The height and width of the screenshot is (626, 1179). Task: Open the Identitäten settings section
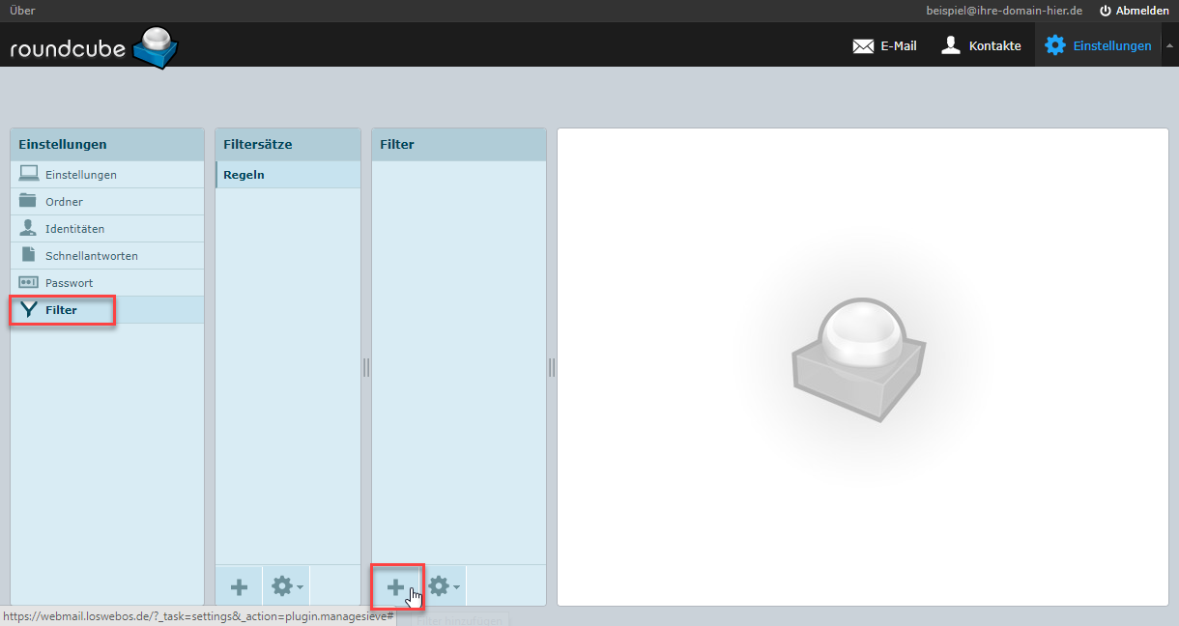(74, 229)
